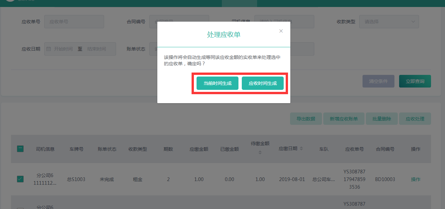Click the 应收单号 input field
Image resolution: width=445 pixels, height=209 pixels.
click(74, 22)
